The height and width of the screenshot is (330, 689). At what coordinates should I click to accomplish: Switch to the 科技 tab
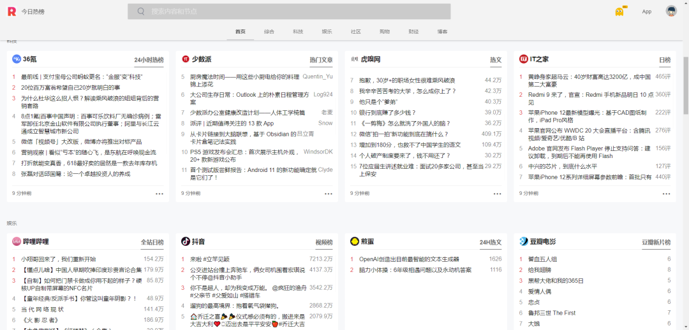point(298,32)
